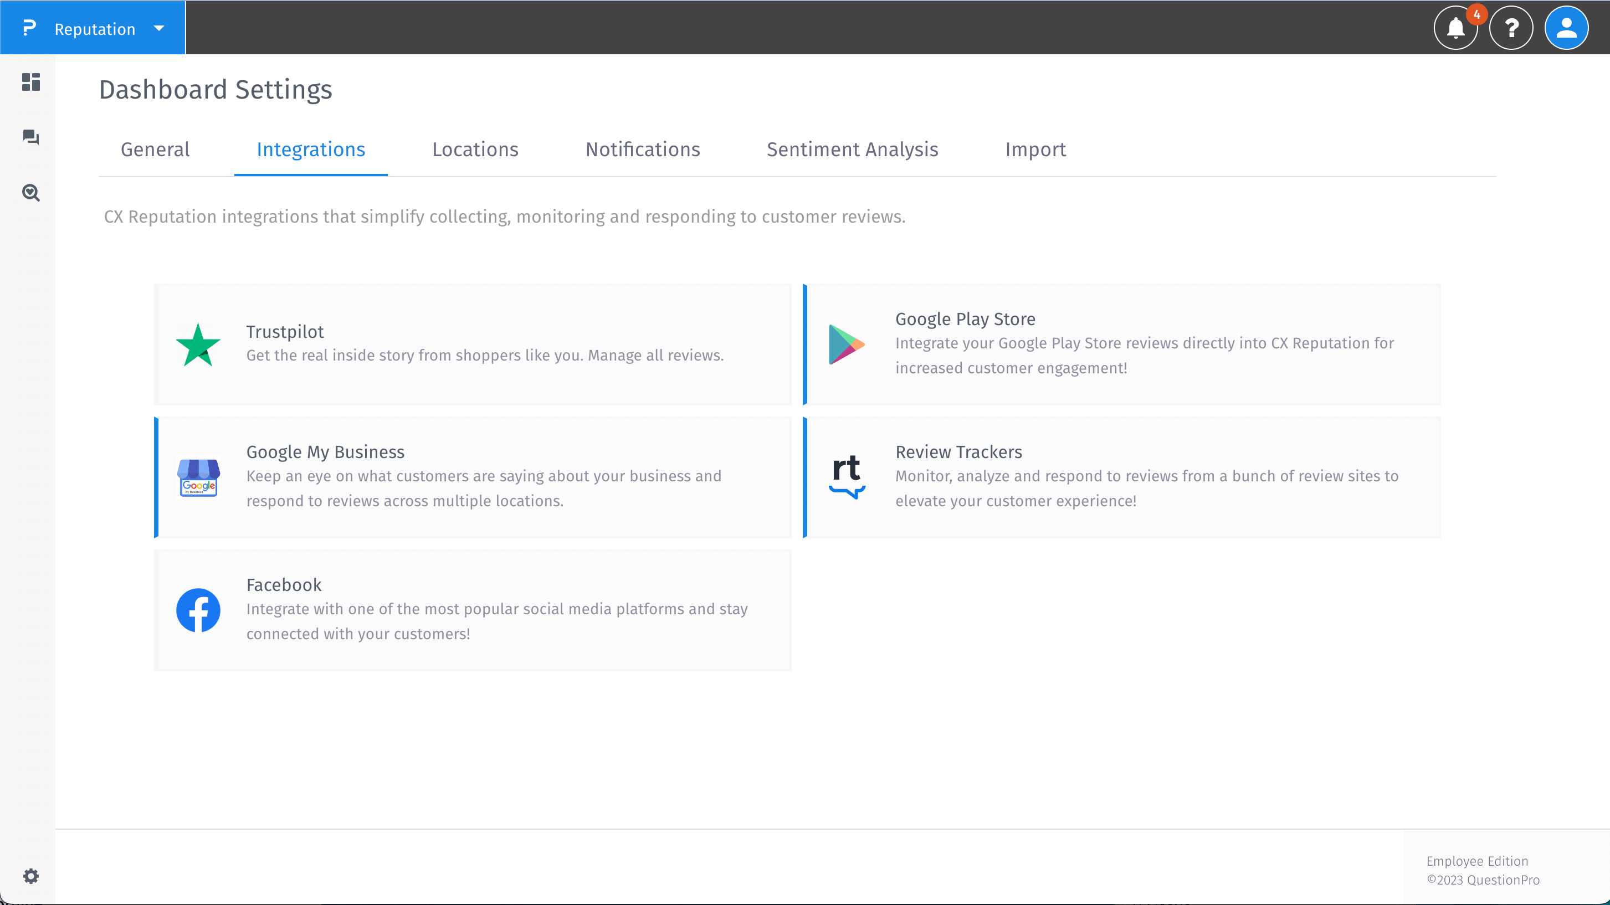Select the Sentiment Analysis tab
Viewport: 1610px width, 905px height.
click(852, 150)
